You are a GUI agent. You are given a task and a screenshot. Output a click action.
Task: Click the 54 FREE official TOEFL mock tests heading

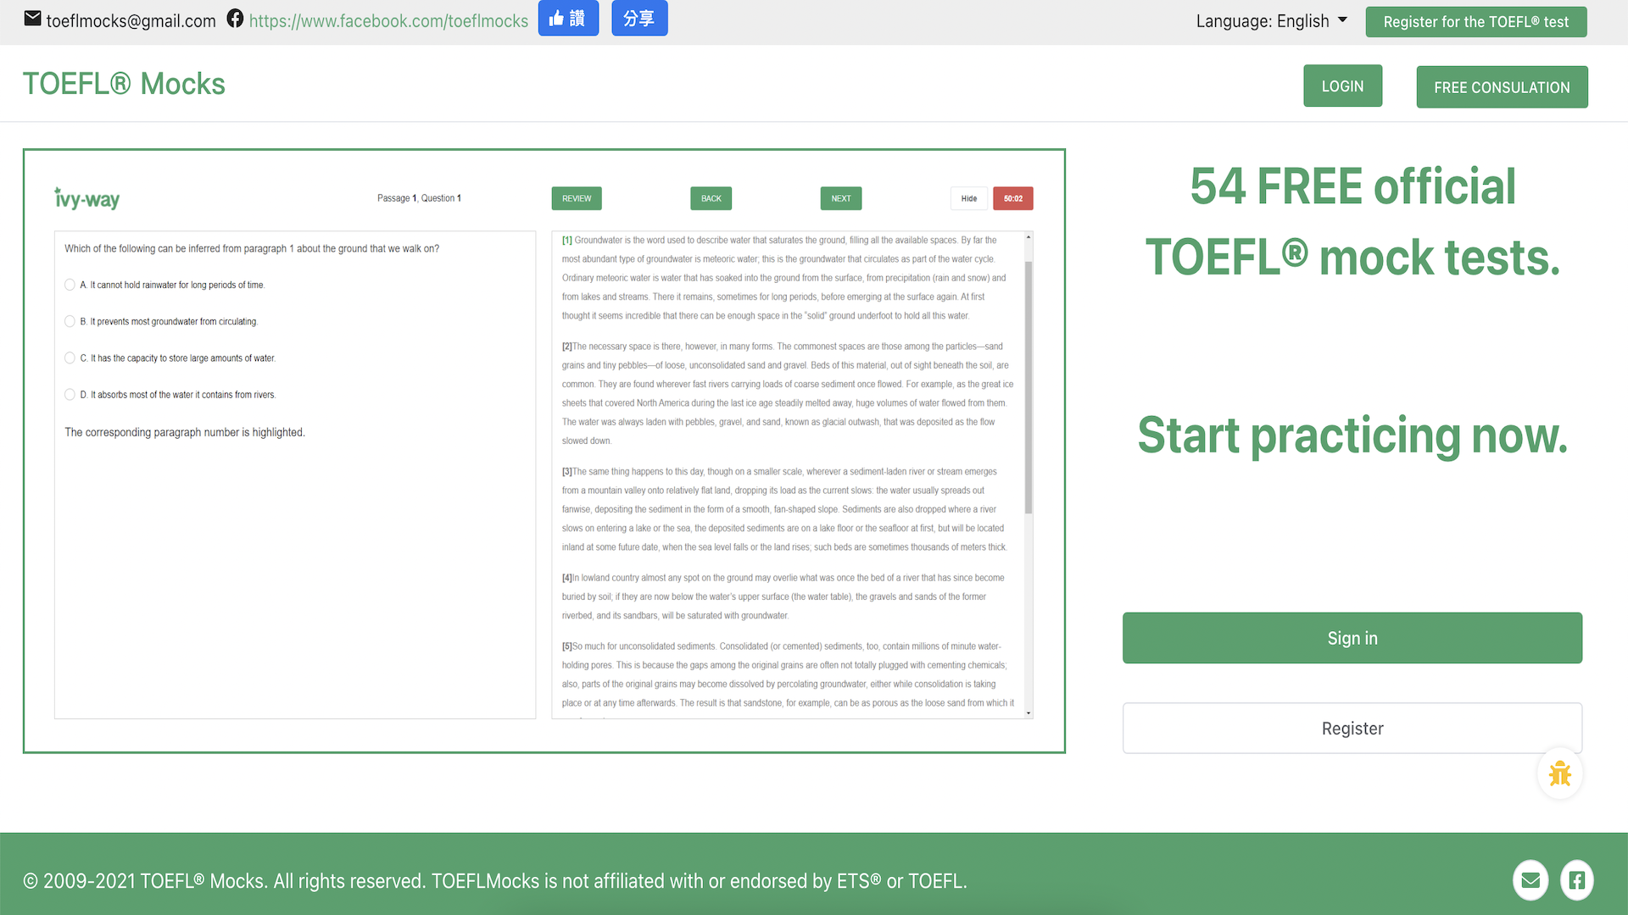click(1352, 221)
